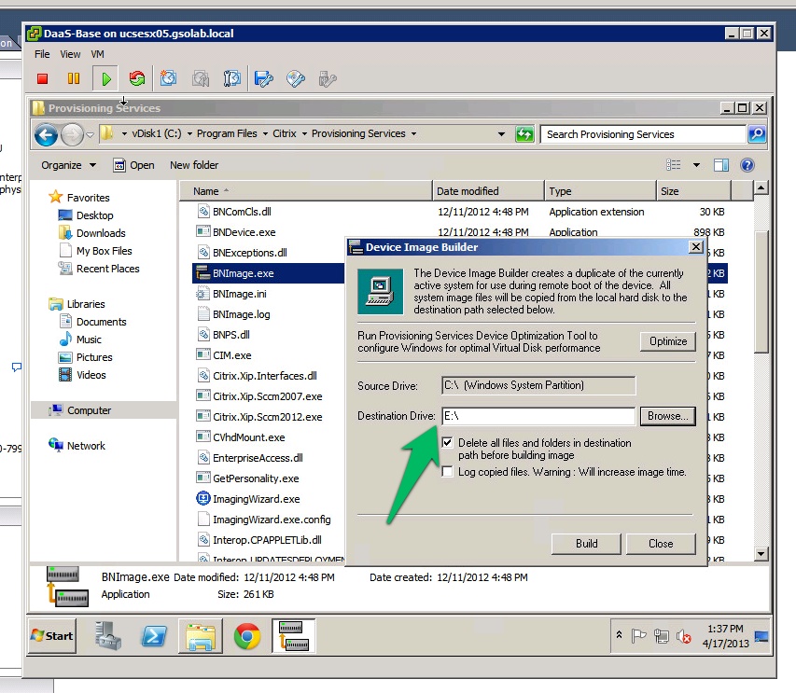Click the file list scroll up arrow
796x693 pixels.
(761, 187)
